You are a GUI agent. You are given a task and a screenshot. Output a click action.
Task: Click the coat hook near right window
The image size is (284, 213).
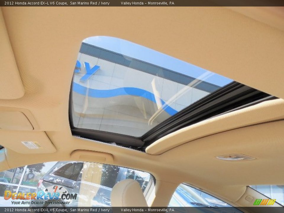[x=249, y=198]
